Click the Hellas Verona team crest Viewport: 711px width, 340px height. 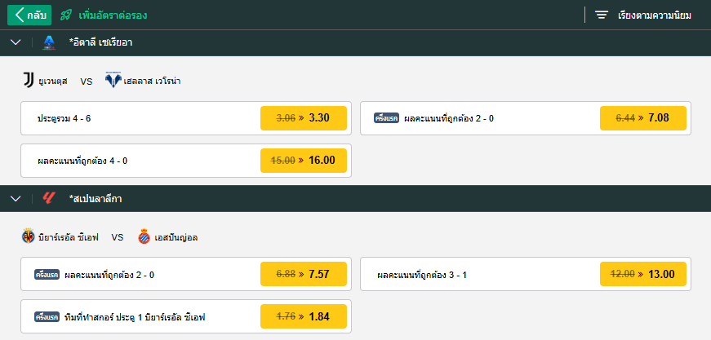coord(113,80)
